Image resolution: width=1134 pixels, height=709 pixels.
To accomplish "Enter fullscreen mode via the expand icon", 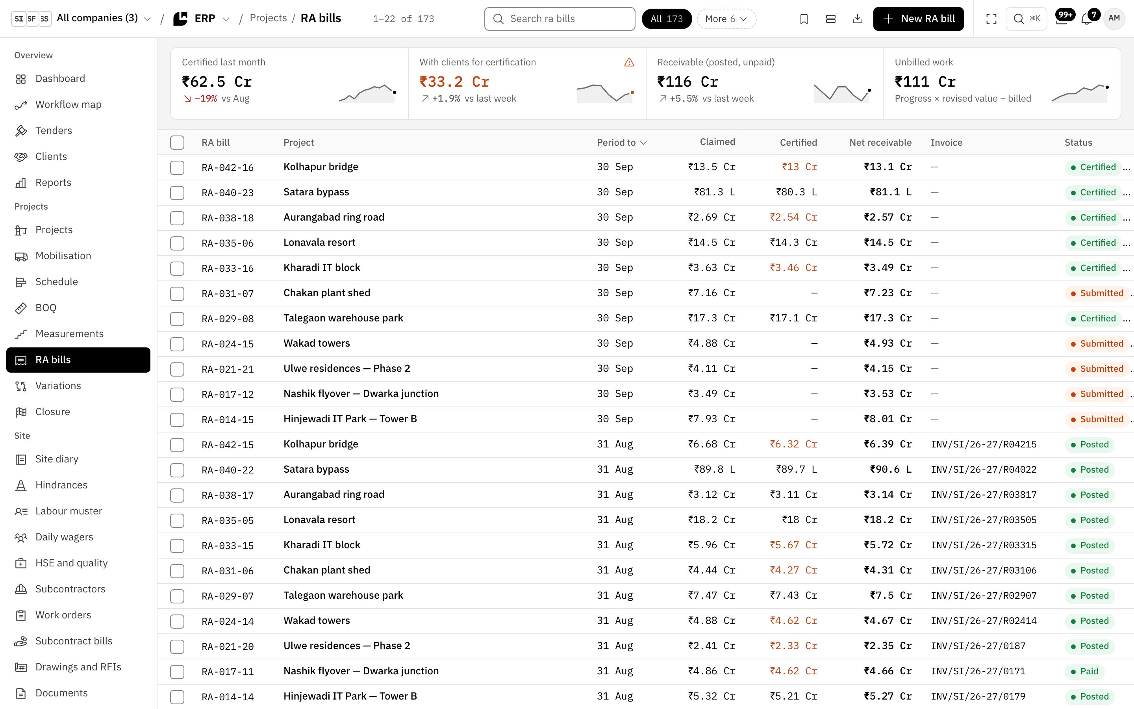I will (x=991, y=19).
